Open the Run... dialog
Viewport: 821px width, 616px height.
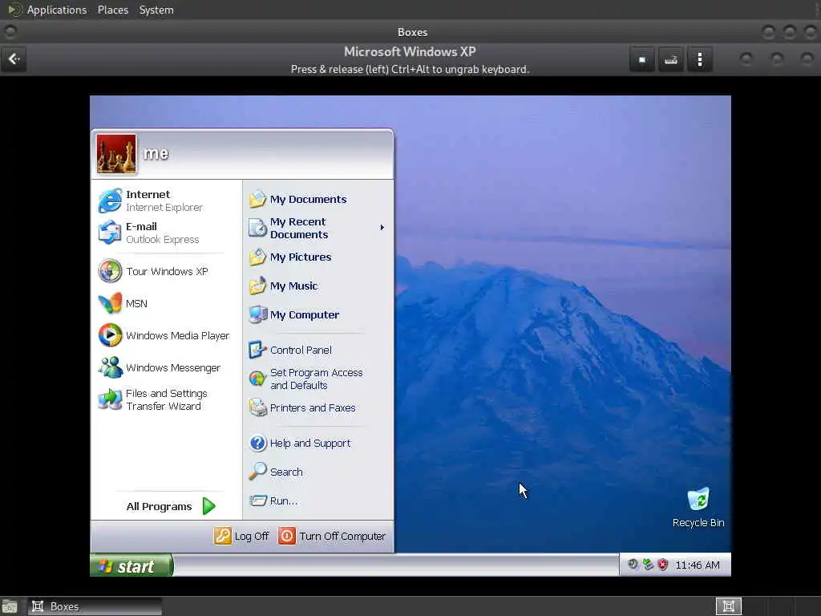tap(318, 500)
